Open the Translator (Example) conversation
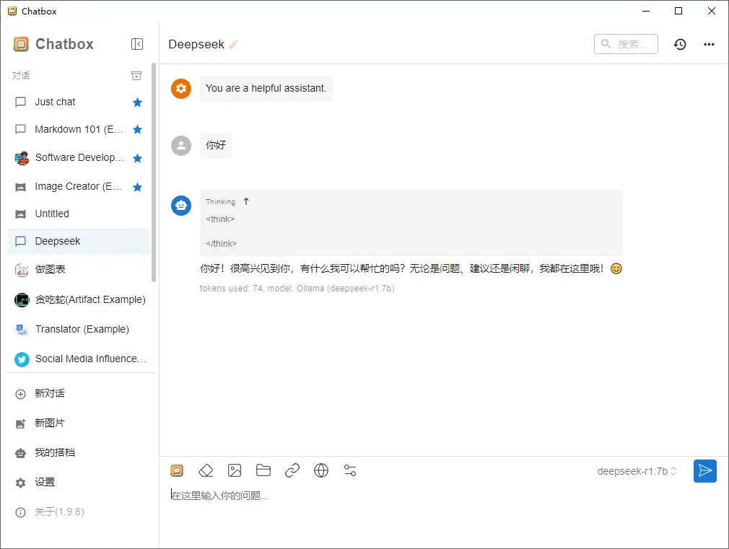 click(79, 329)
